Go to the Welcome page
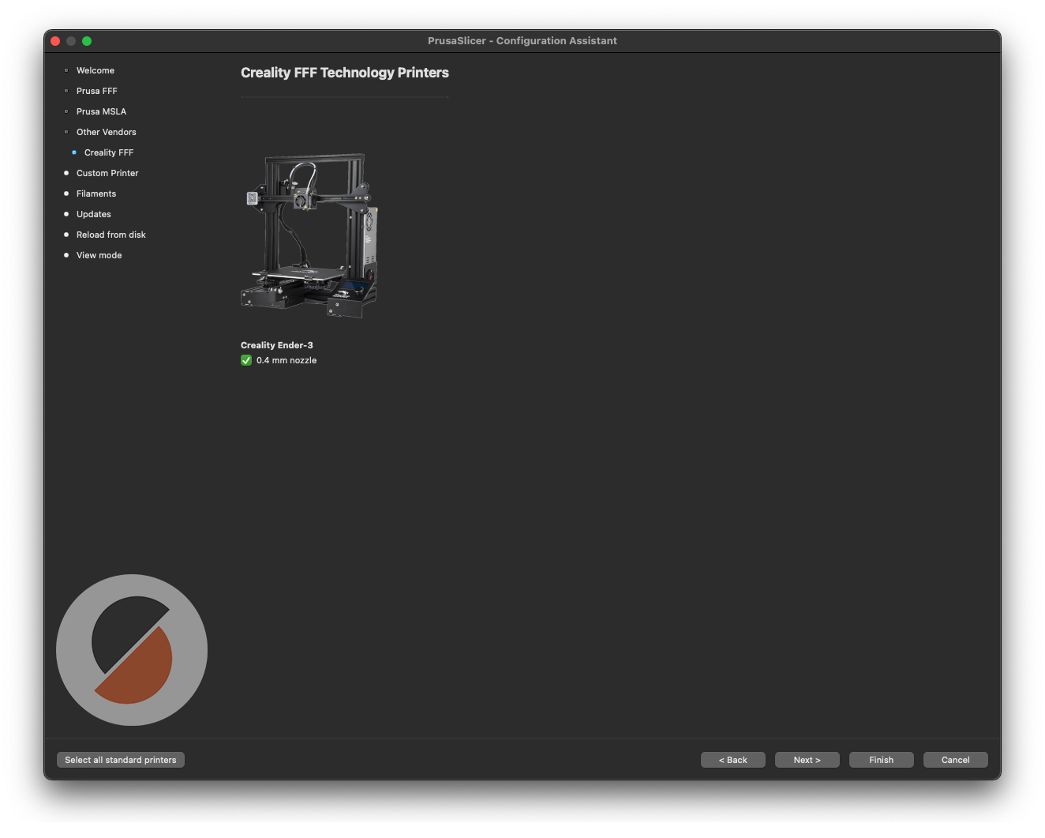This screenshot has height=838, width=1045. click(x=96, y=70)
